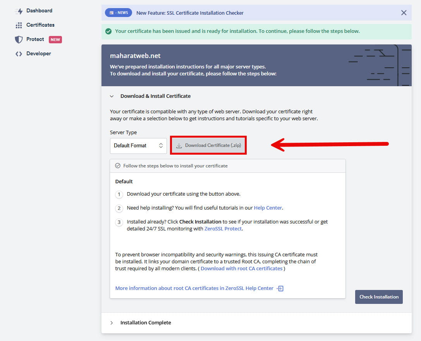421x341 pixels.
Task: Click 'Follow the steps below' header text
Action: 175,166
